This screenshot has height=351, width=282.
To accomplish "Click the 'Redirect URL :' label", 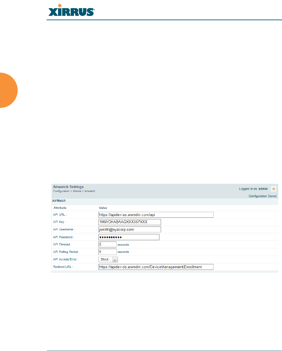I will [63, 267].
